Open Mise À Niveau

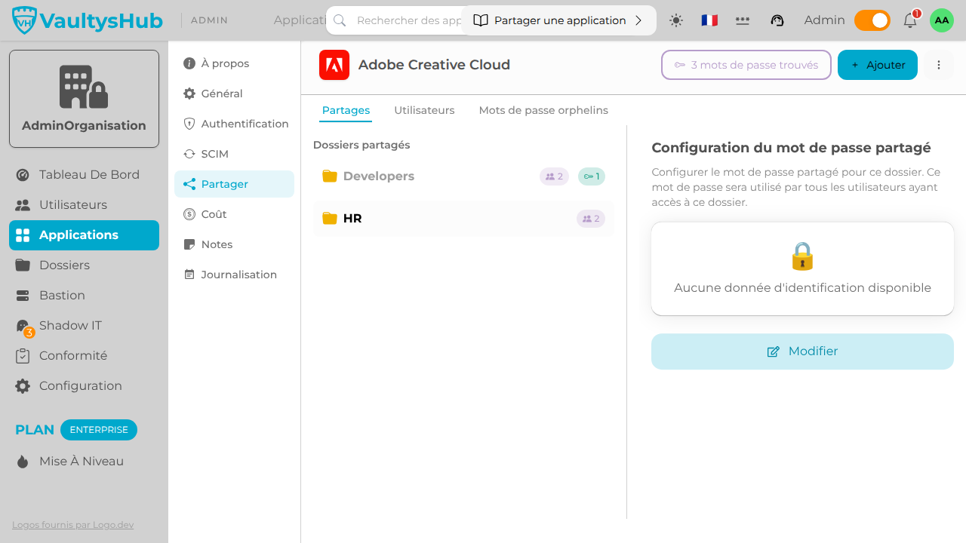point(84,462)
